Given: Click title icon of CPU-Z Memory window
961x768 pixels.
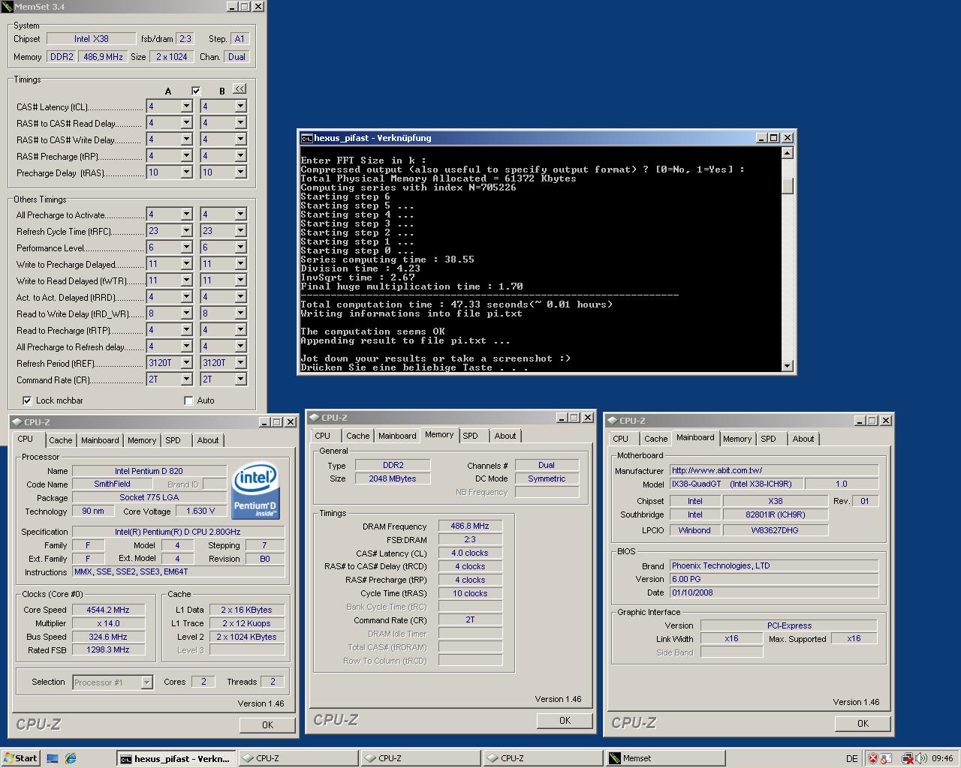Looking at the screenshot, I should point(314,418).
